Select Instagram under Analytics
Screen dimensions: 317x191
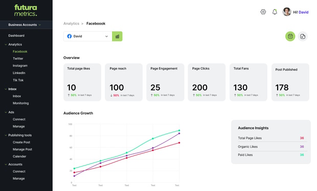[x=20, y=66]
